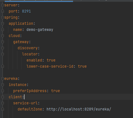Click the name key

click(18, 30)
